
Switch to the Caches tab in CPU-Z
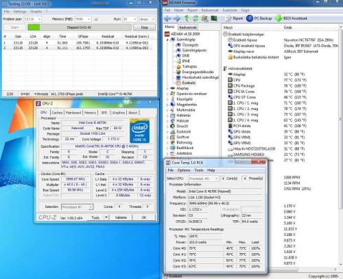(x=57, y=113)
